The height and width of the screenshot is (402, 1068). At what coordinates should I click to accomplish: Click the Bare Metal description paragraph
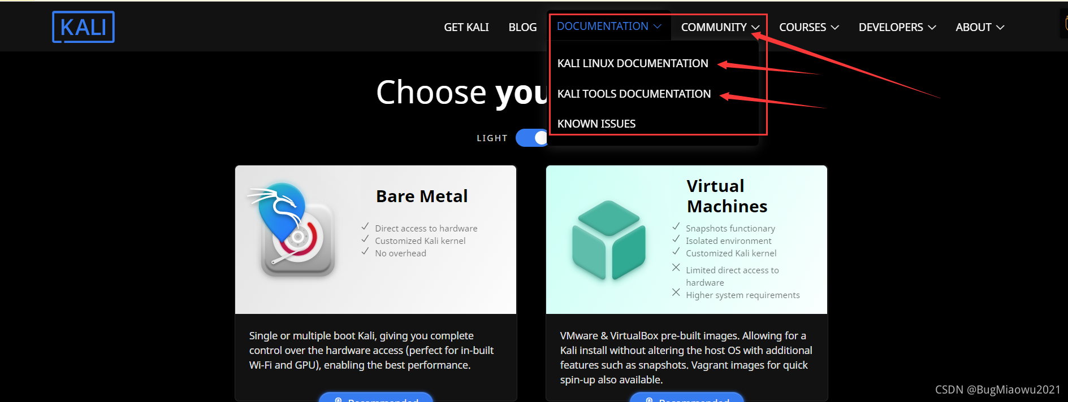point(371,350)
